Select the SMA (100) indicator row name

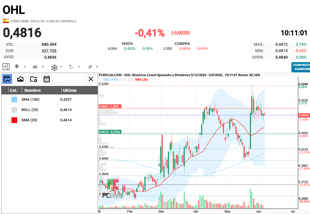coord(30,100)
